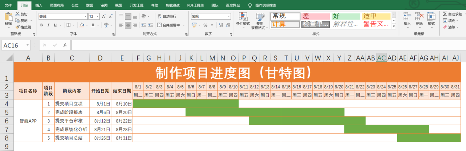Click the 格式 (Format cells) icon
Image resolution: width=466 pixels, height=151 pixels.
[431, 16]
